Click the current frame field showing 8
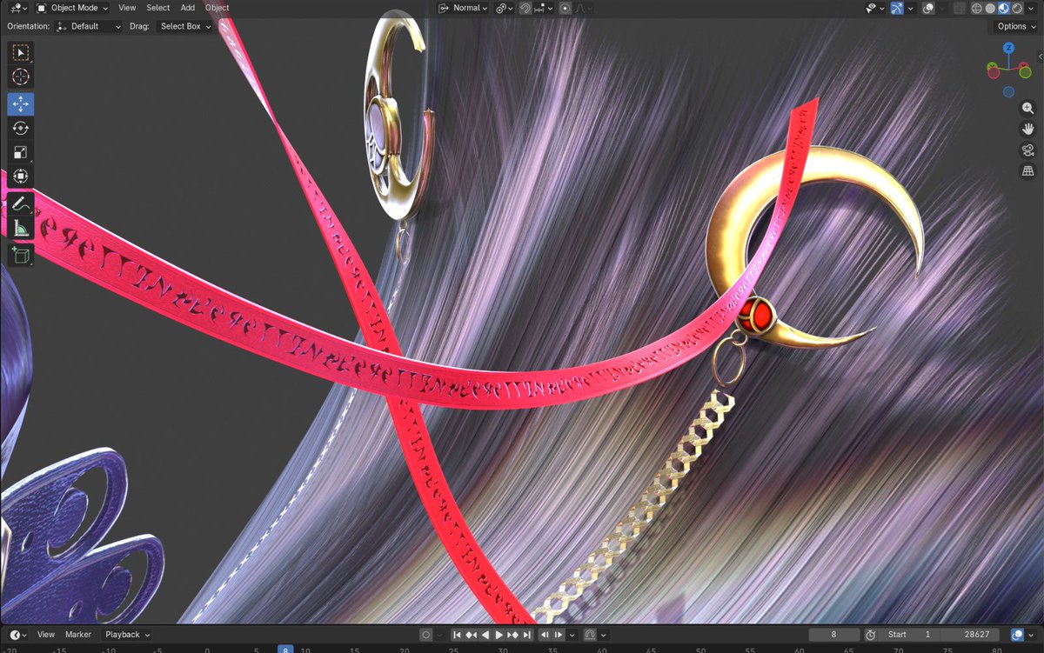This screenshot has height=653, width=1044. (x=833, y=635)
